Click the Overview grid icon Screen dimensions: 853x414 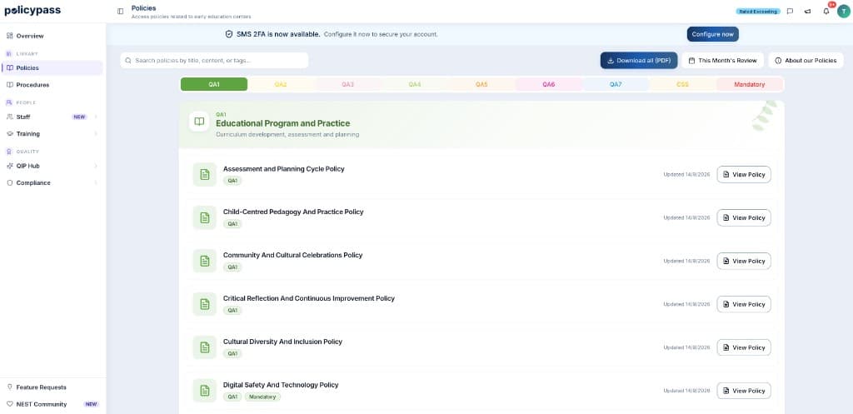click(10, 36)
